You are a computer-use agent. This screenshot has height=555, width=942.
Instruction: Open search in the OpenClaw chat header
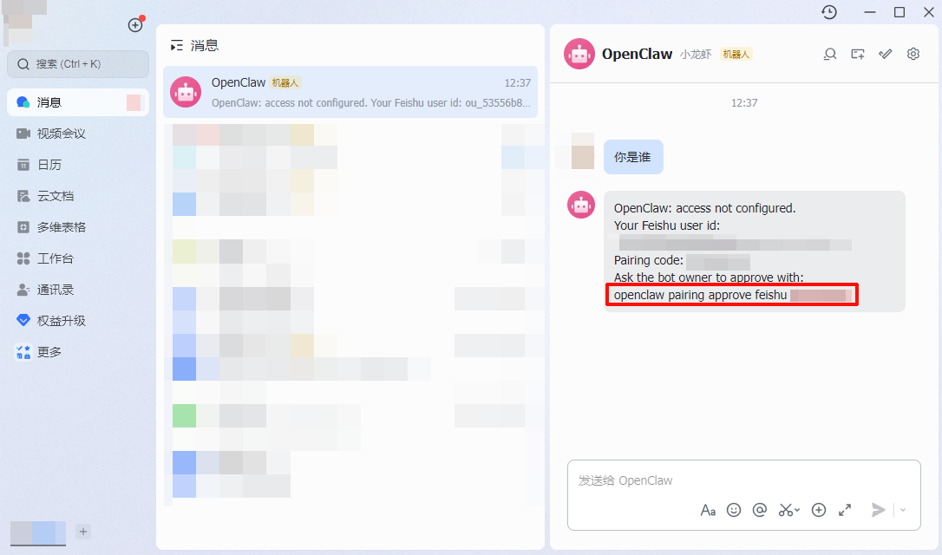click(830, 54)
